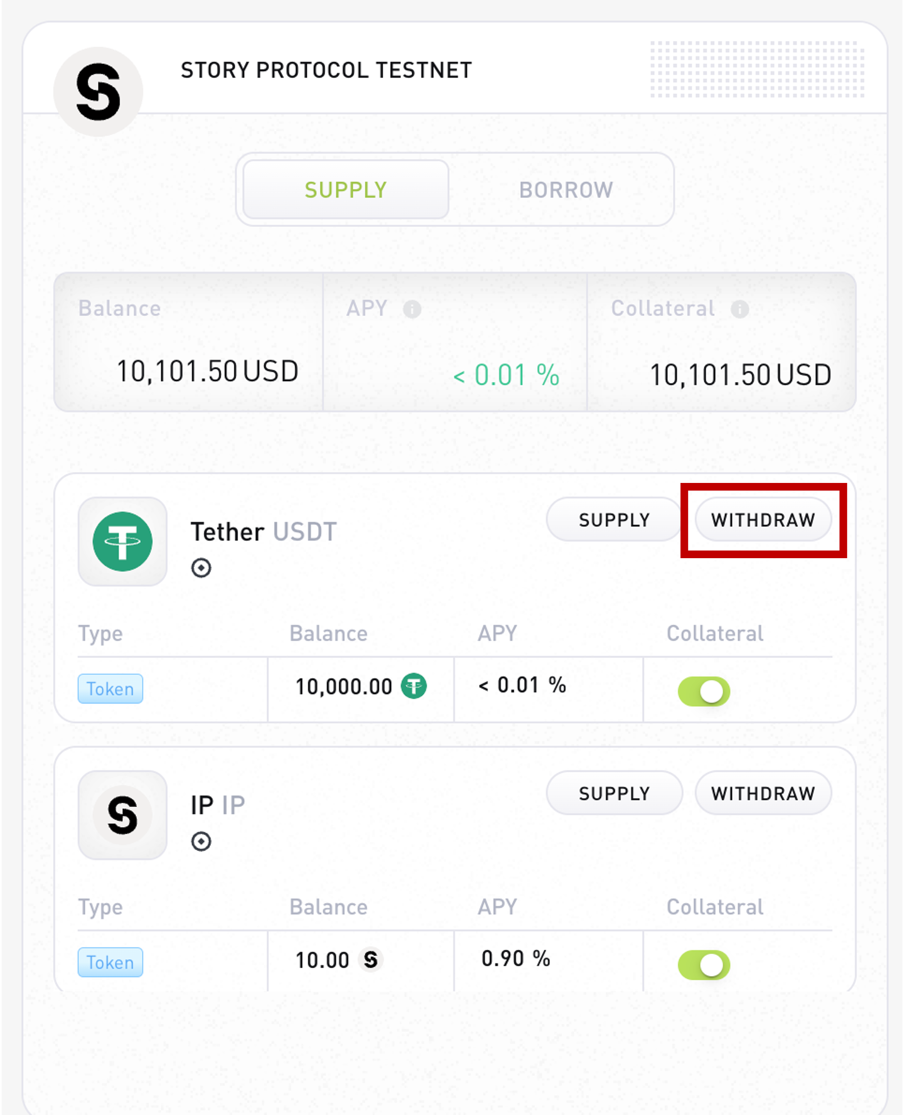Click the target icon under IP
The height and width of the screenshot is (1115, 904).
[x=201, y=841]
